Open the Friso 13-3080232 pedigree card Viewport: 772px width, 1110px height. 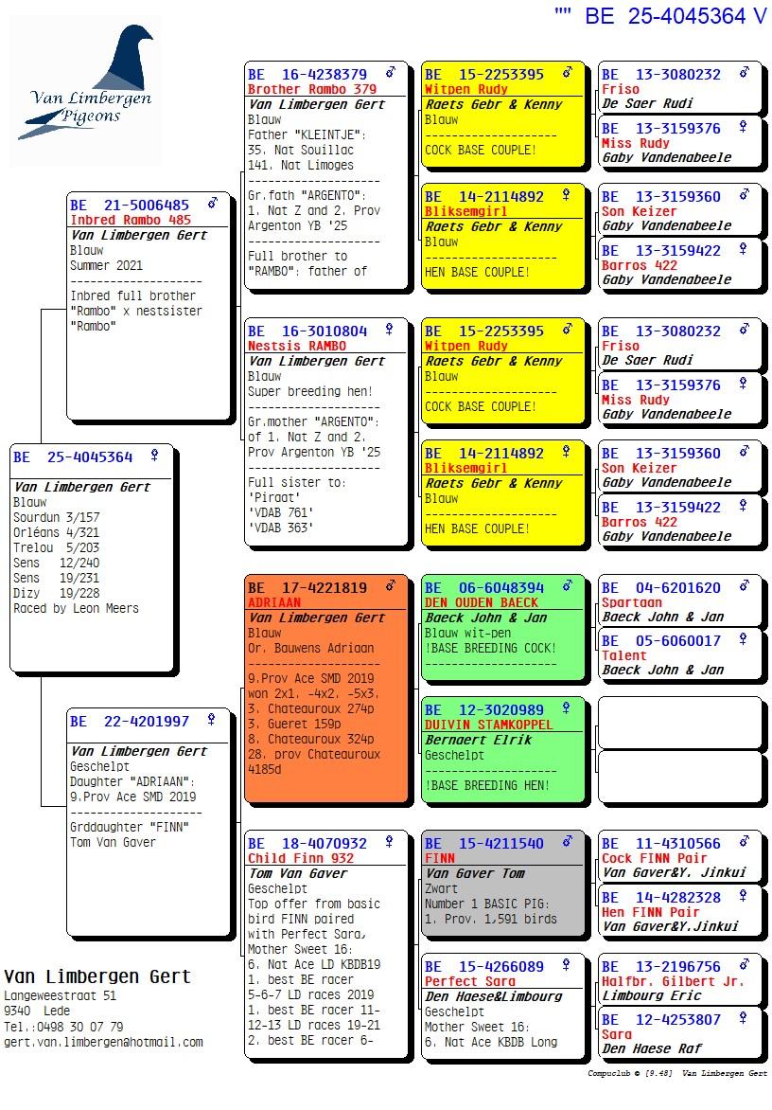click(x=676, y=85)
